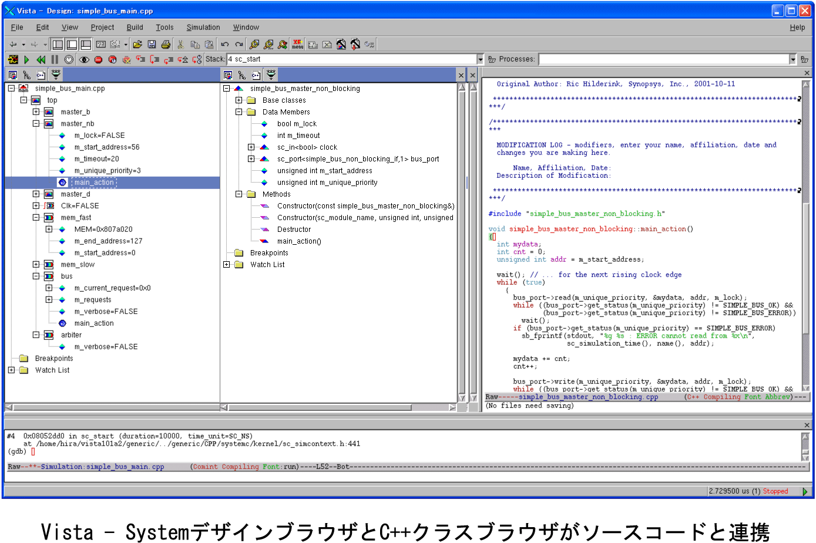Viewport: 816px width, 543px height.
Task: Collapse the Data Members folder
Action: pos(239,112)
